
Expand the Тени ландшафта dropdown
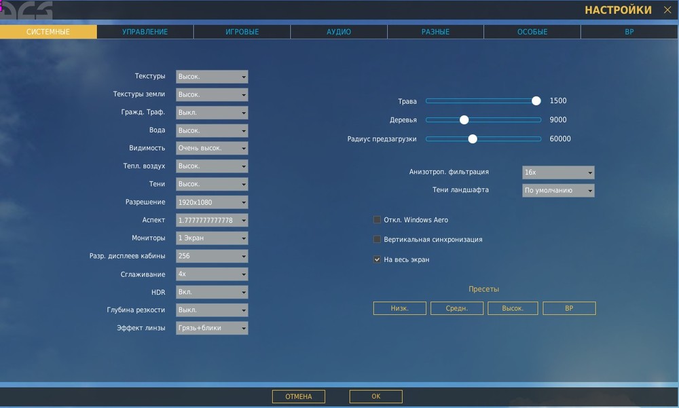pos(558,190)
